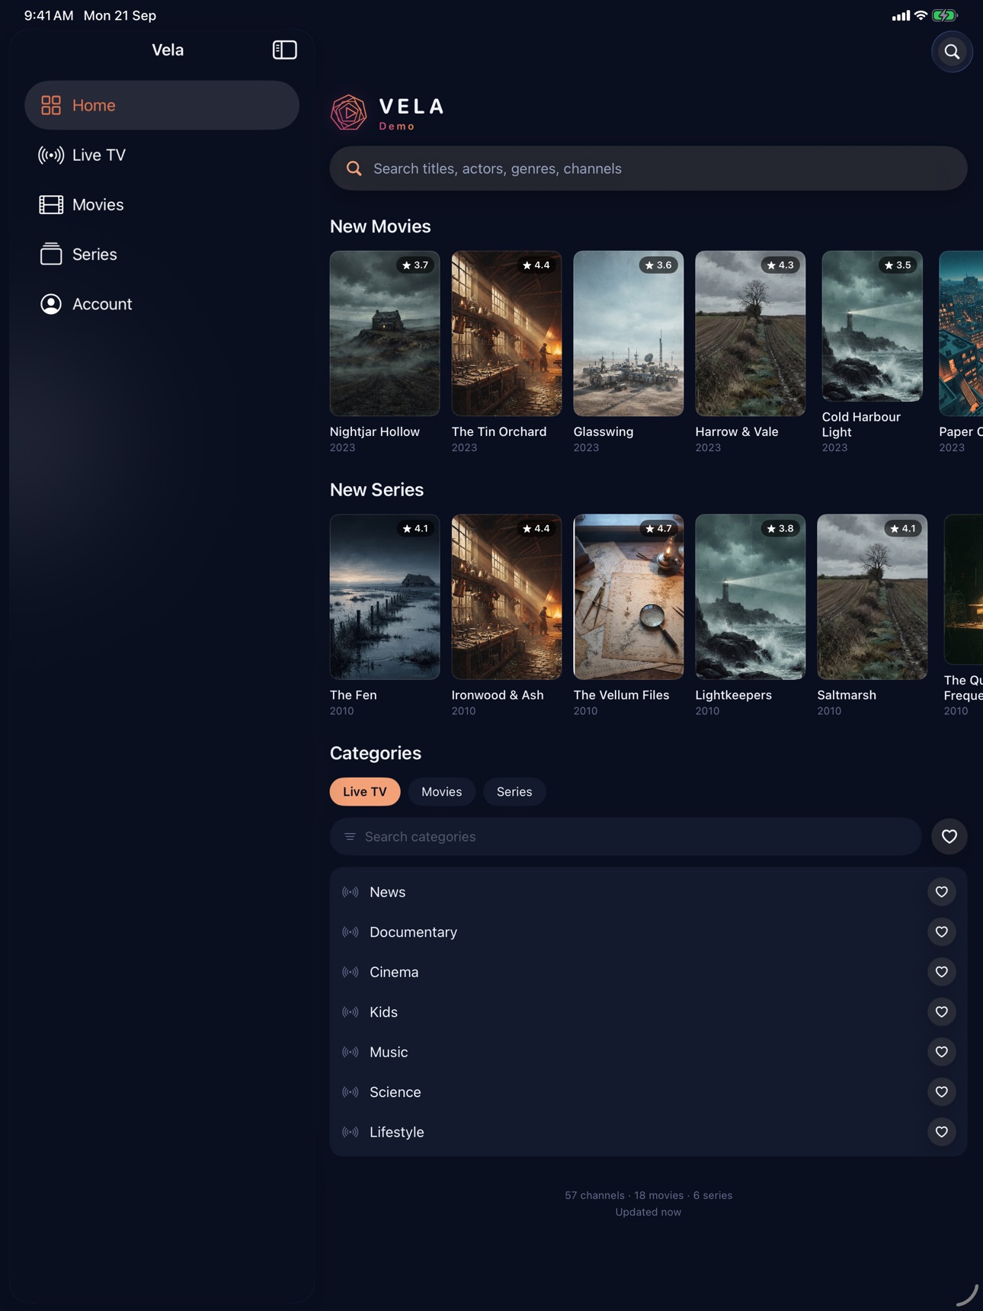Open the Lightkeepers series poster
Screen dimensions: 983x1311
(x=751, y=597)
